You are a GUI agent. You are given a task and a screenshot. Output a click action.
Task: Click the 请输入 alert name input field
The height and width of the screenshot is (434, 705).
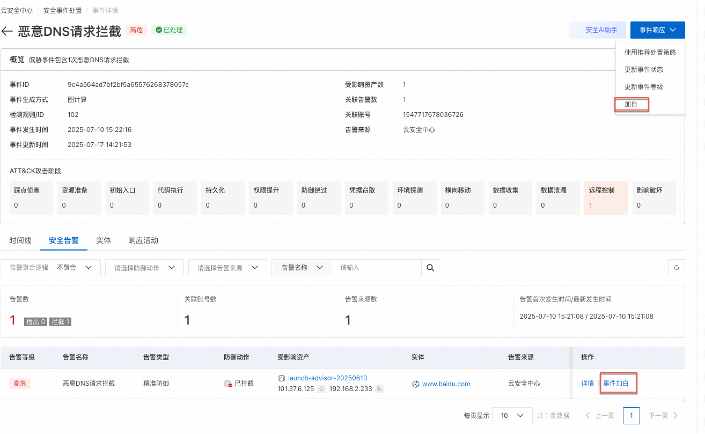pos(376,267)
